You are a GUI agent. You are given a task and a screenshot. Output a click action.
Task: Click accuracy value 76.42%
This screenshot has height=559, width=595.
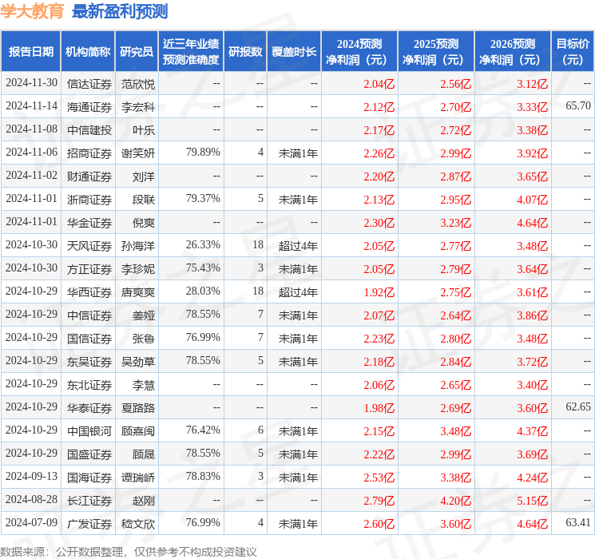point(203,430)
